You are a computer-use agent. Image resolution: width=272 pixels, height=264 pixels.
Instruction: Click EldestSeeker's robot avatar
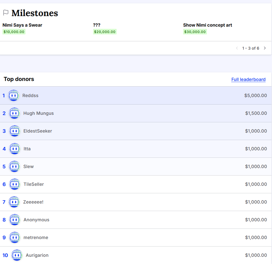(x=14, y=131)
